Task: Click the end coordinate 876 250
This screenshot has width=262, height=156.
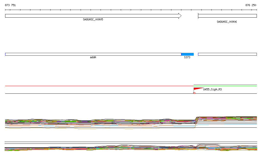Action: click(251, 5)
